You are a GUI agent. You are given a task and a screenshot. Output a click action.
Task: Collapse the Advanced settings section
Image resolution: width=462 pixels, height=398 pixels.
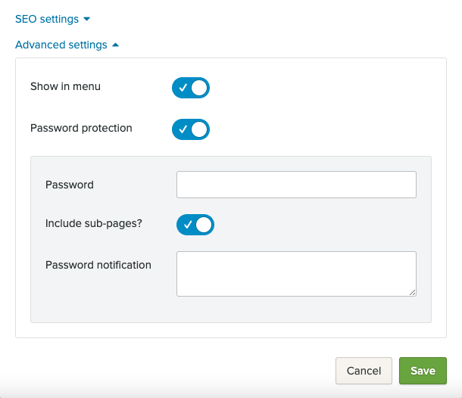click(x=61, y=45)
